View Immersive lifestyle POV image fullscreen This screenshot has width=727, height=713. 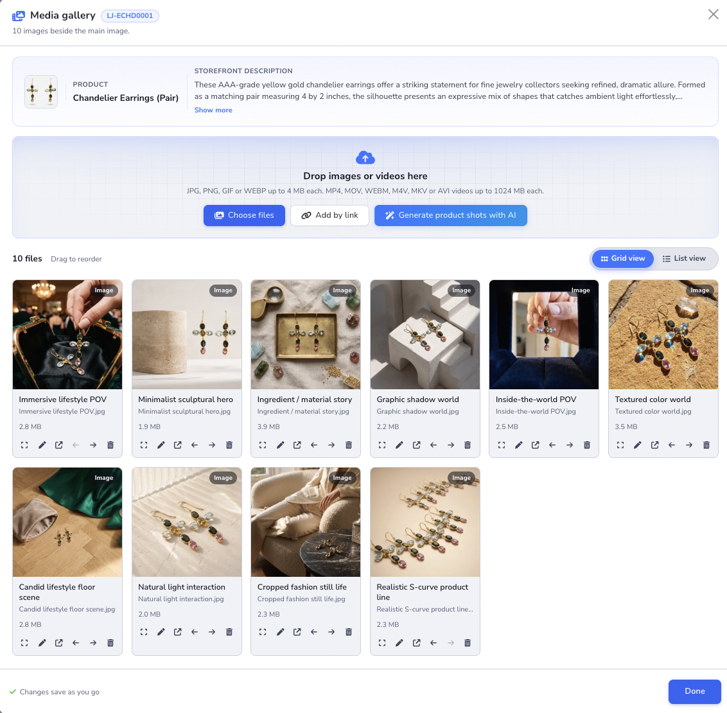24,445
